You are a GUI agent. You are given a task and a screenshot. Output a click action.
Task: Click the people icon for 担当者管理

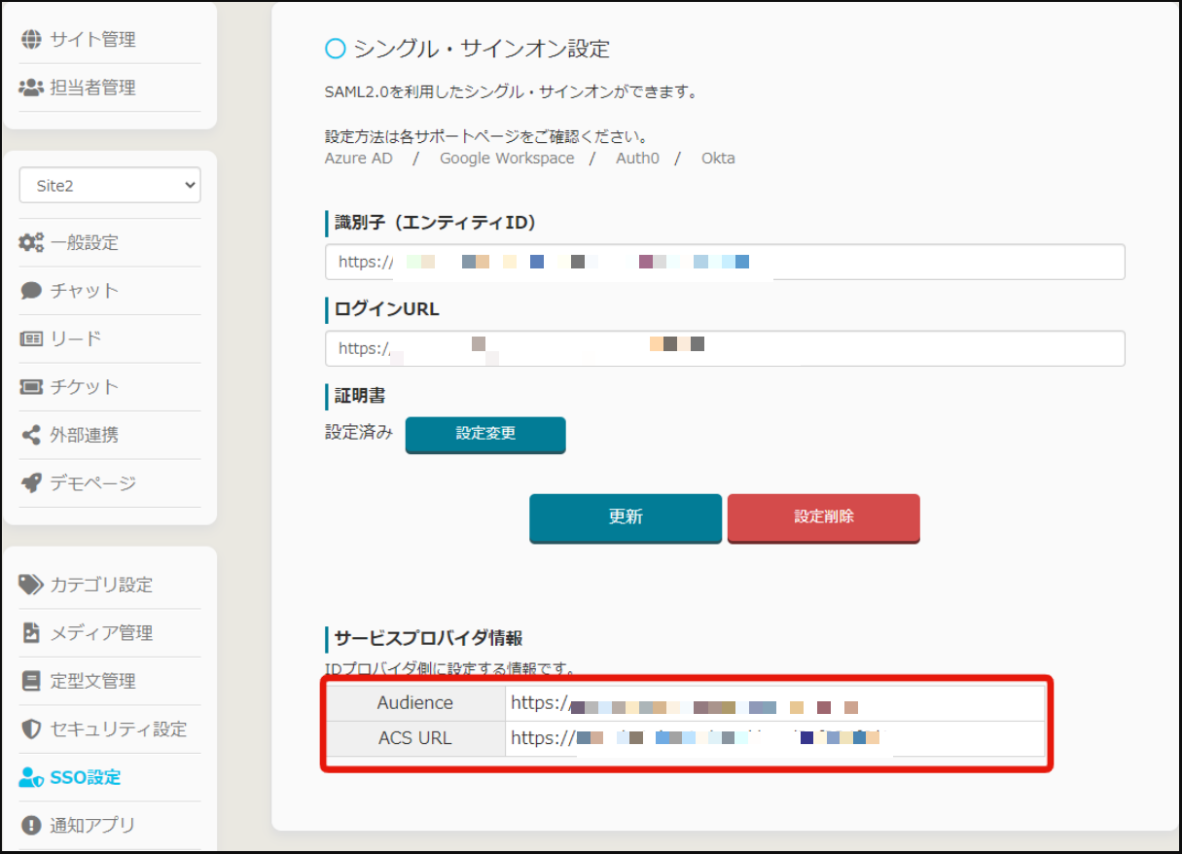(31, 88)
